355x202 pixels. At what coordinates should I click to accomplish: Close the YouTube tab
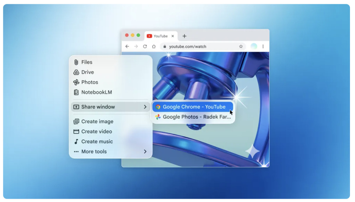(173, 36)
